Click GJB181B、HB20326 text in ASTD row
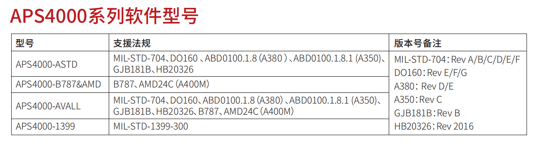 pos(153,69)
